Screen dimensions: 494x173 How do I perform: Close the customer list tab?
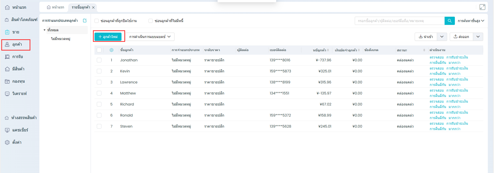coord(93,7)
